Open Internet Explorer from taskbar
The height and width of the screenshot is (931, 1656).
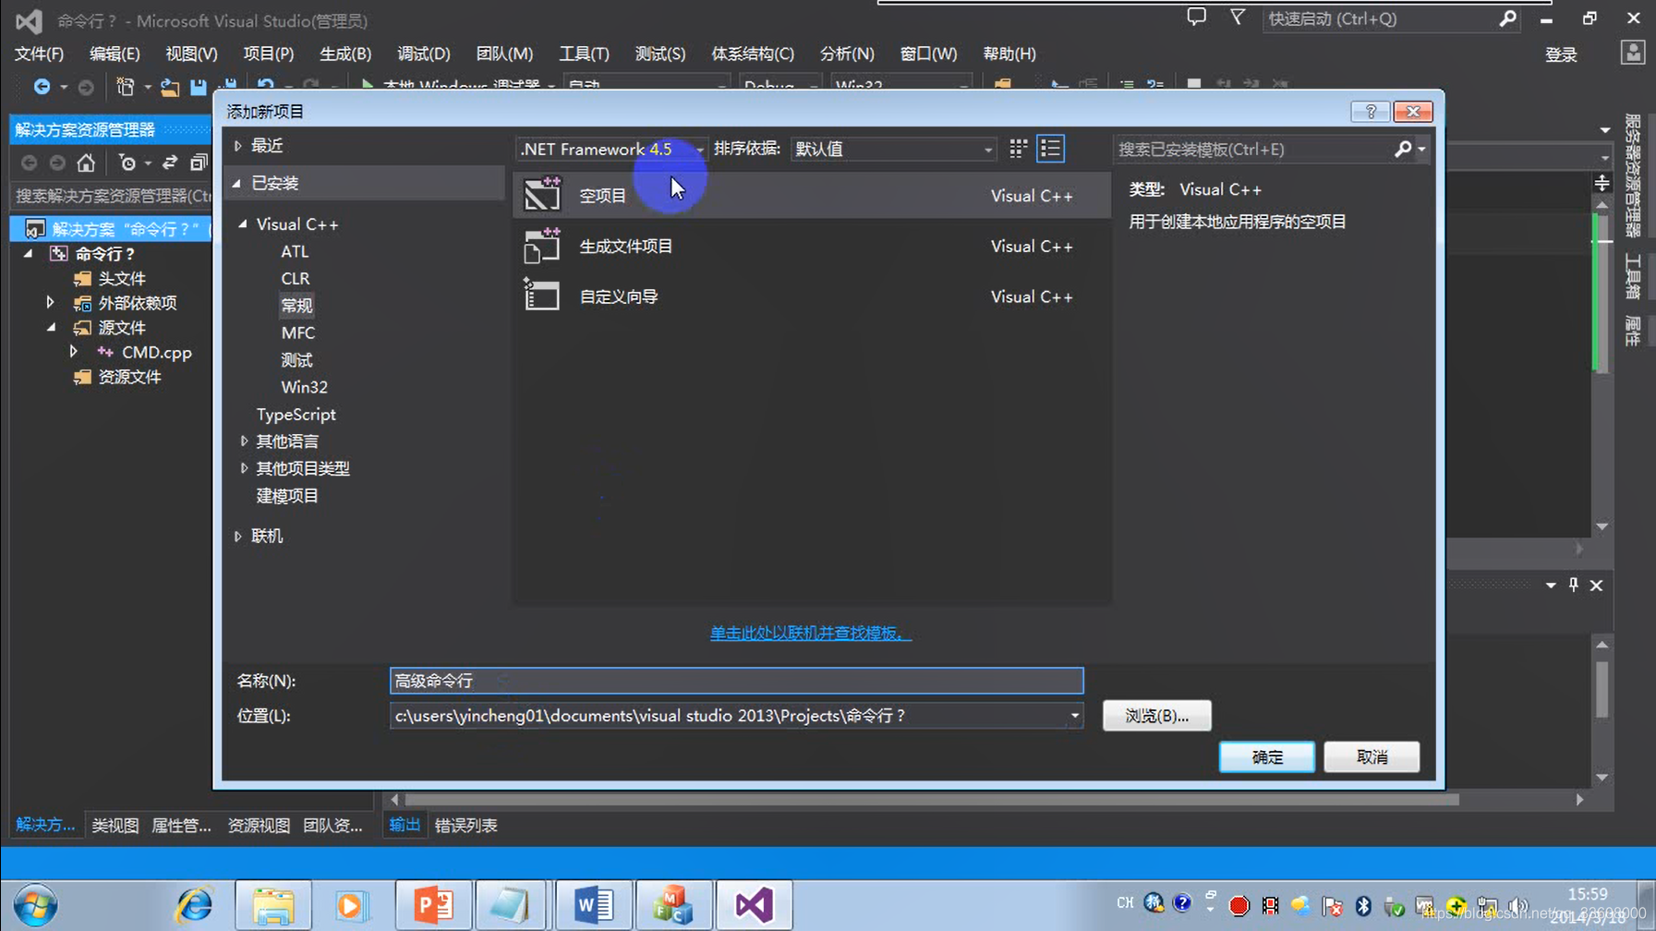coord(194,905)
